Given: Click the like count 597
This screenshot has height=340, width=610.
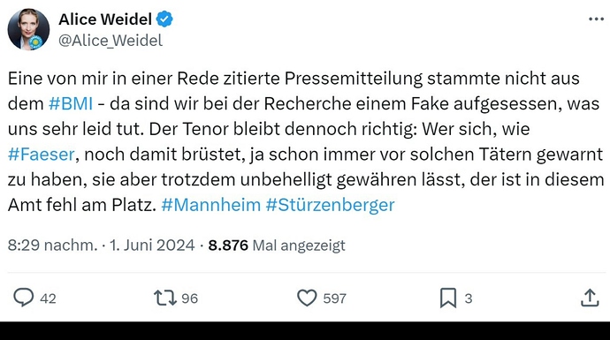Looking at the screenshot, I should pos(334,298).
